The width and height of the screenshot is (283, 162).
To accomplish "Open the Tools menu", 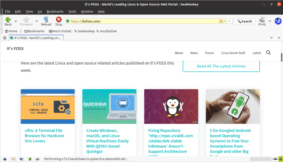I will 72,12.
